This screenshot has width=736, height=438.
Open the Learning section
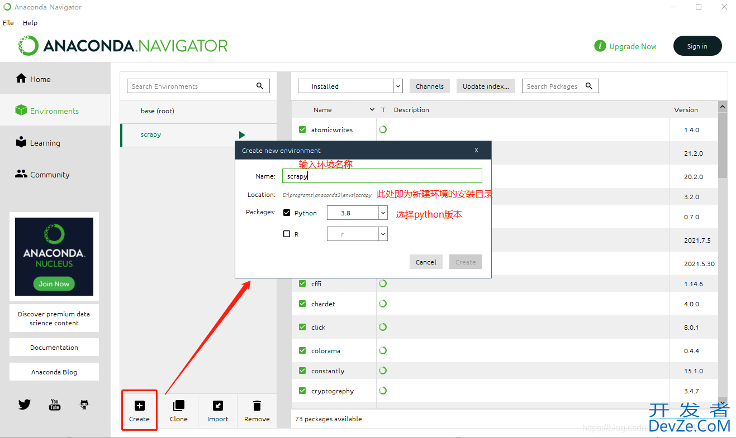55,143
